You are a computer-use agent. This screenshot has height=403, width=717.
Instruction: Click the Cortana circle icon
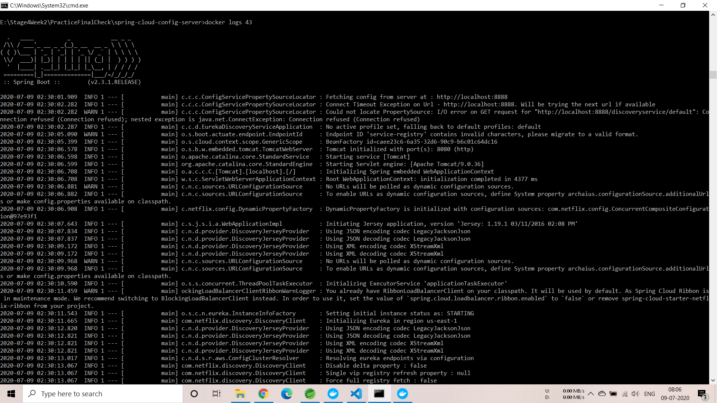[194, 394]
